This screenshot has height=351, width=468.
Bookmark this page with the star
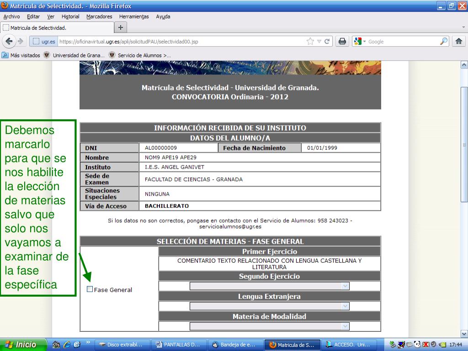click(310, 42)
